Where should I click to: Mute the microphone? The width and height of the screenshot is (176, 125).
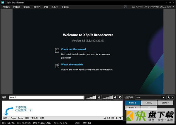coord(99,97)
